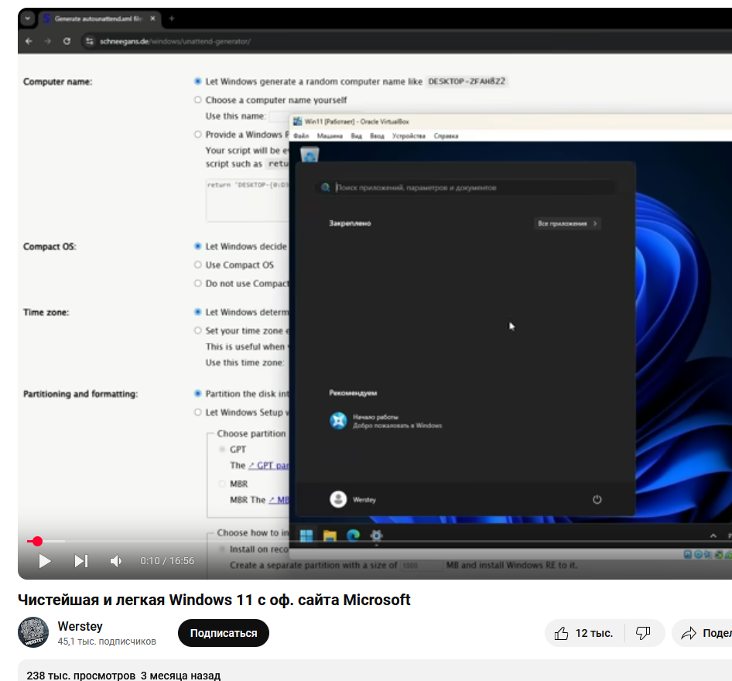
Task: Click recovery partition size field
Action: click(421, 565)
